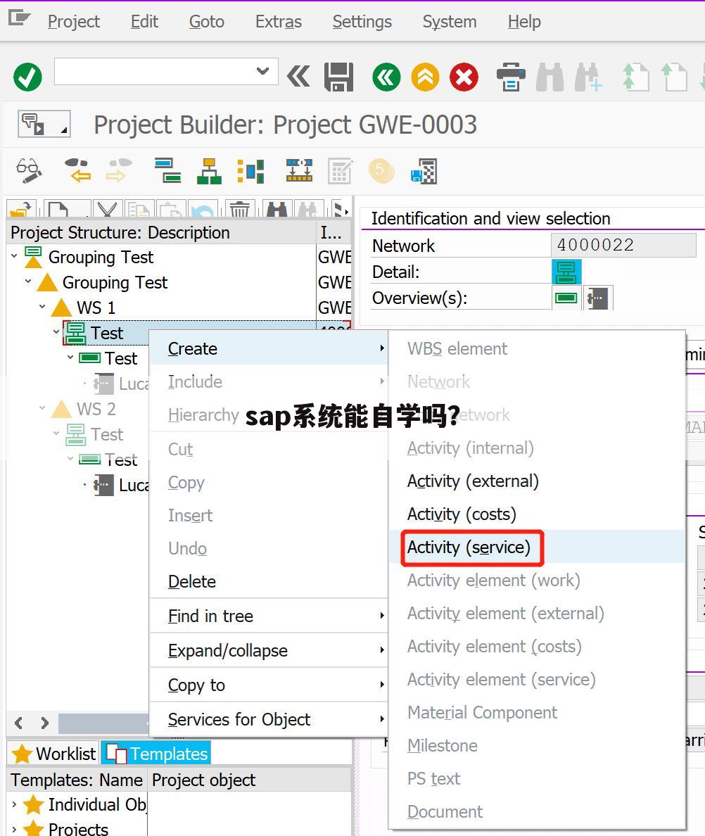Viewport: 705px width, 836px height.
Task: Click the Network number field showing 4000022
Action: point(623,245)
